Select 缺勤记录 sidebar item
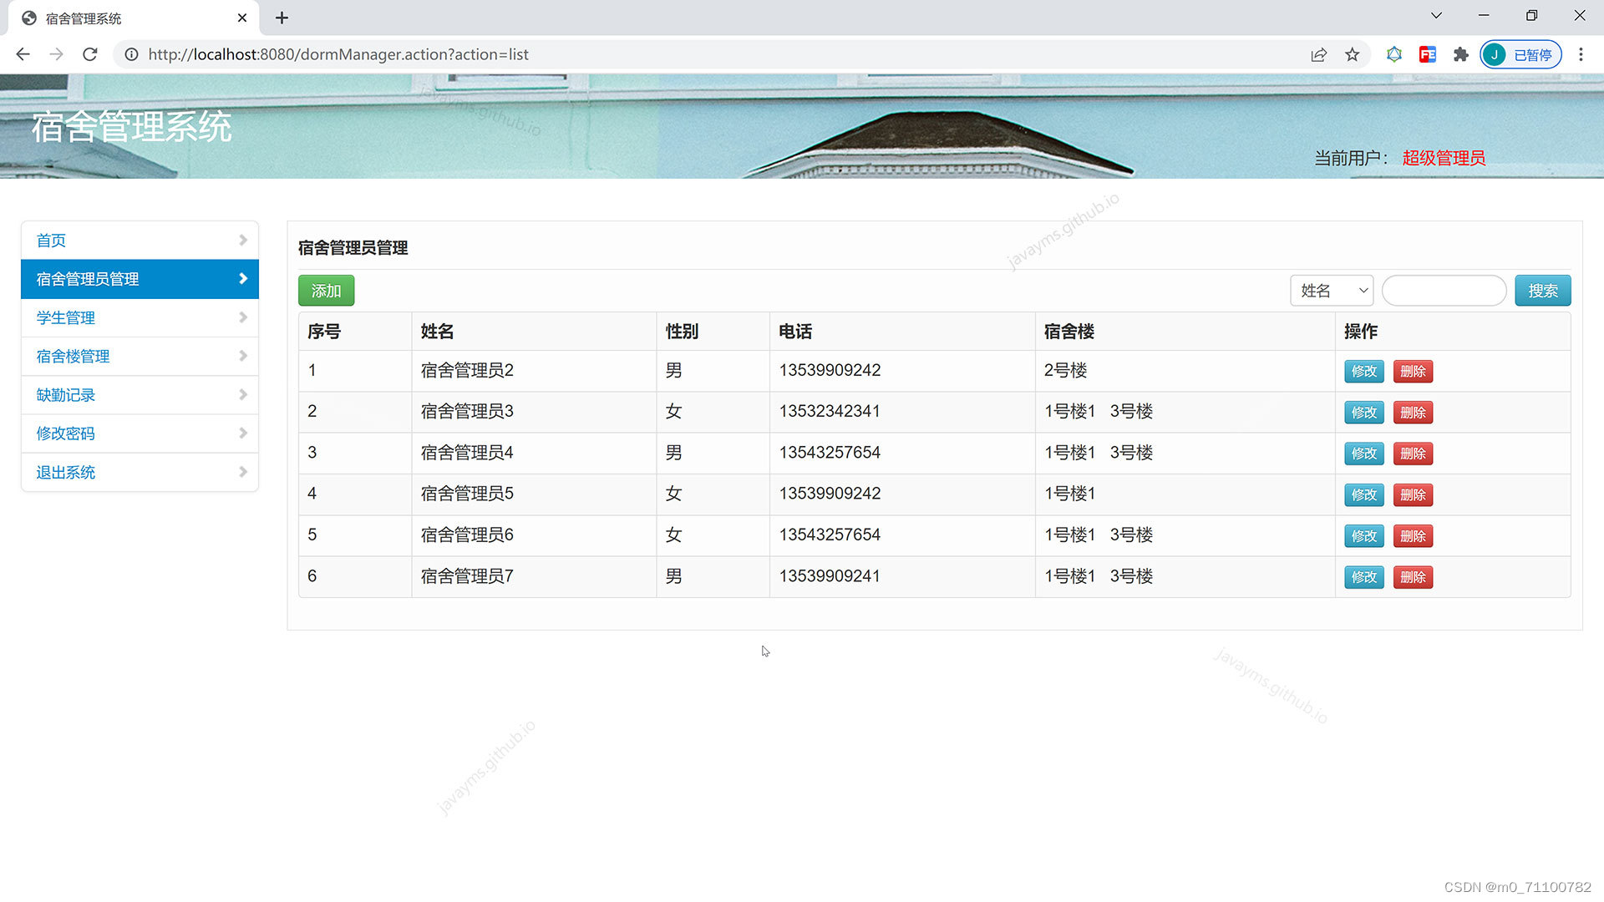This screenshot has width=1604, height=902. pos(65,395)
